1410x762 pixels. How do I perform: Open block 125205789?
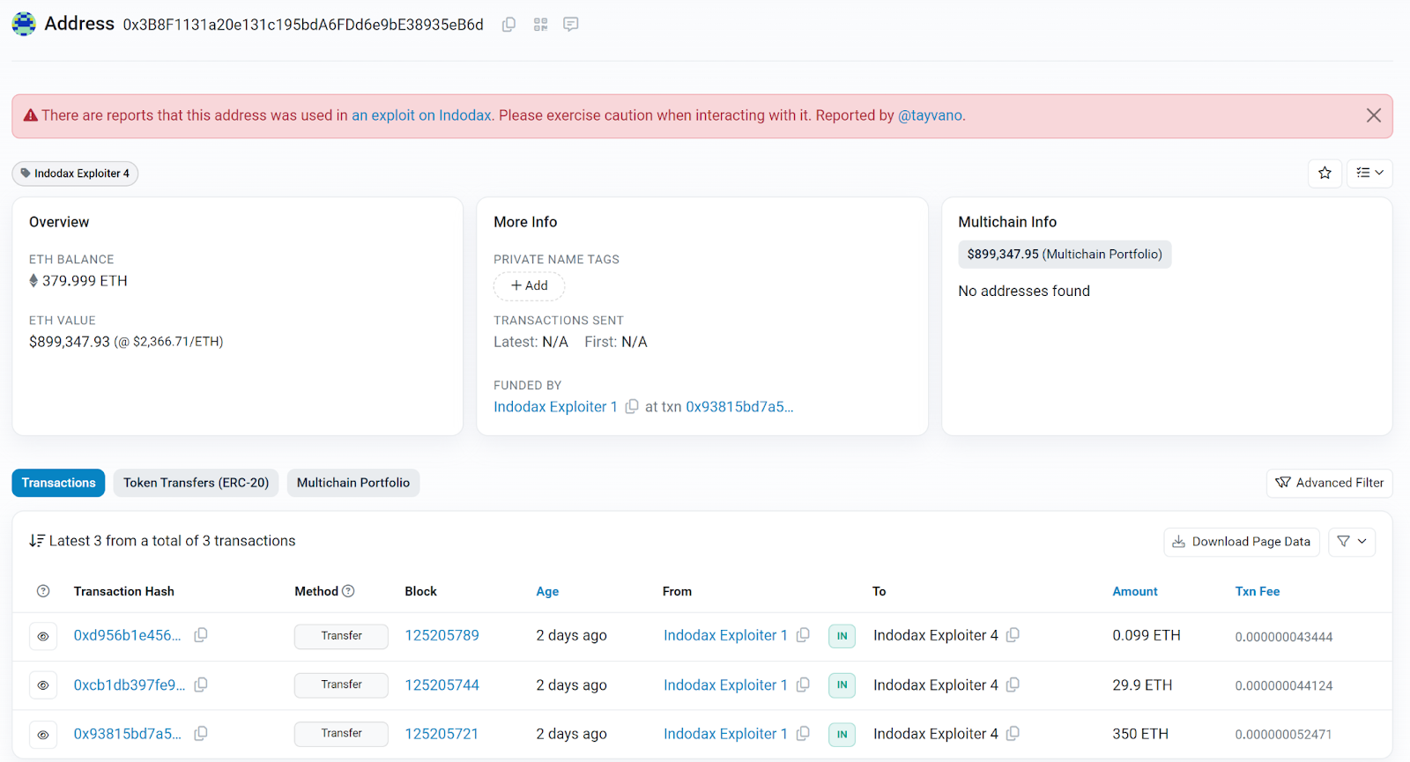[x=442, y=635]
